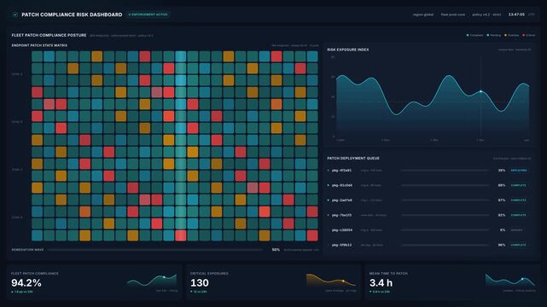Click the amber sparkline in the Critical Exposures card
This screenshot has height=307, width=547.
331,281
